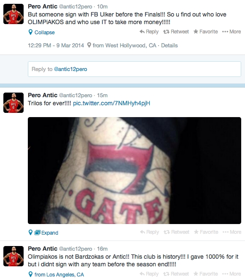Image resolution: width=245 pixels, height=279 pixels.
Task: Favorite the Olimpiakos is history tweet
Action: (206, 274)
